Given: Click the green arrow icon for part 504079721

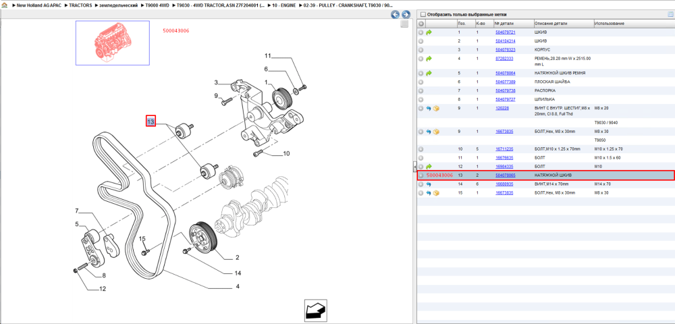Looking at the screenshot, I should [429, 32].
